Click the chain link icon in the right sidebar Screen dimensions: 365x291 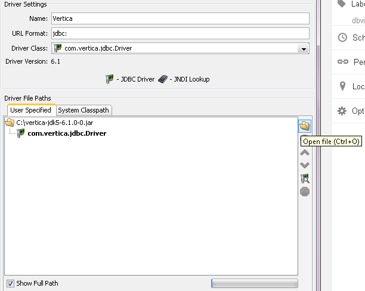[x=343, y=61]
